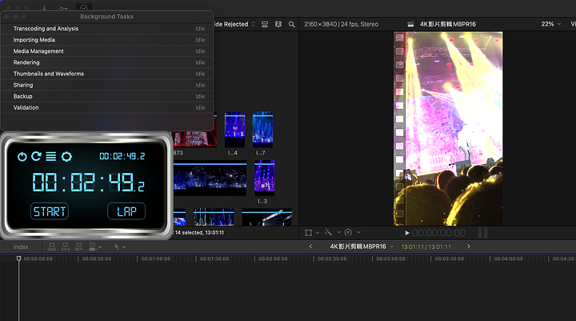This screenshot has height=321, width=576.
Task: Select the browser clip thumbnail labeled I...3
Action: [265, 178]
